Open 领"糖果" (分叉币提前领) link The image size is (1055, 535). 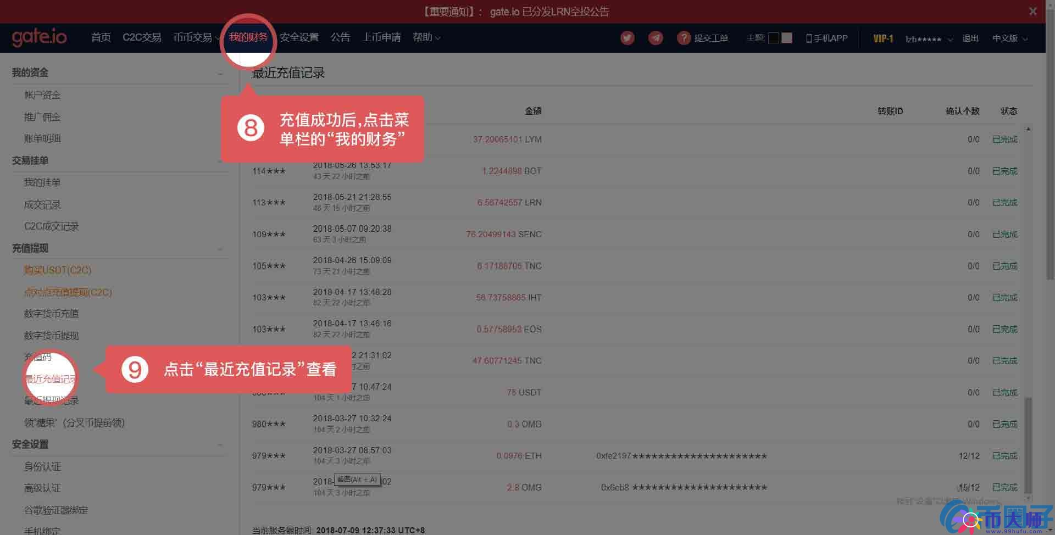(x=74, y=423)
